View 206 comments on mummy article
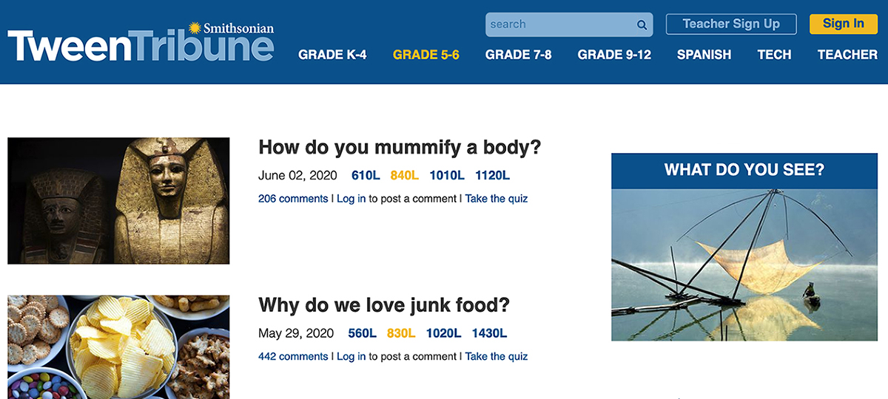This screenshot has width=888, height=399. [x=293, y=199]
